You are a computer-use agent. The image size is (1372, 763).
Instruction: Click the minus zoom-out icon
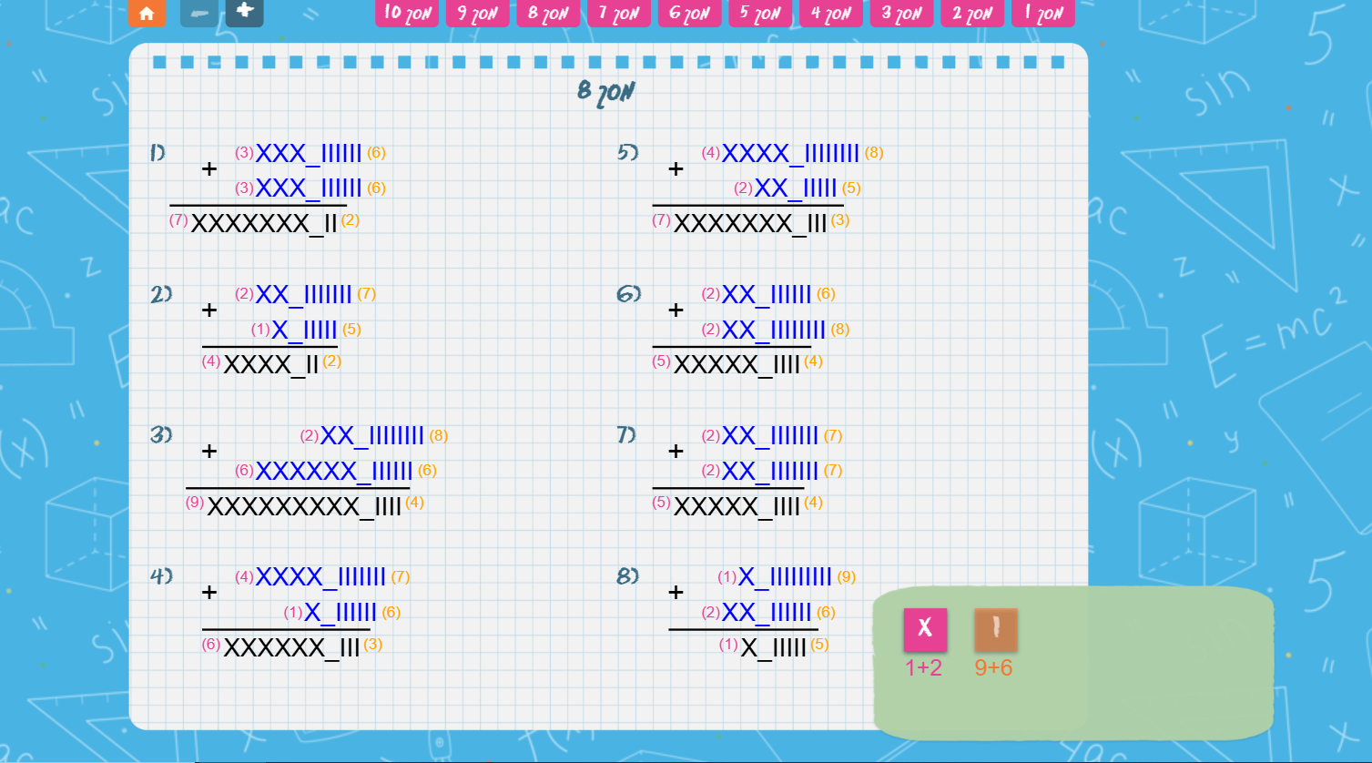tap(199, 13)
